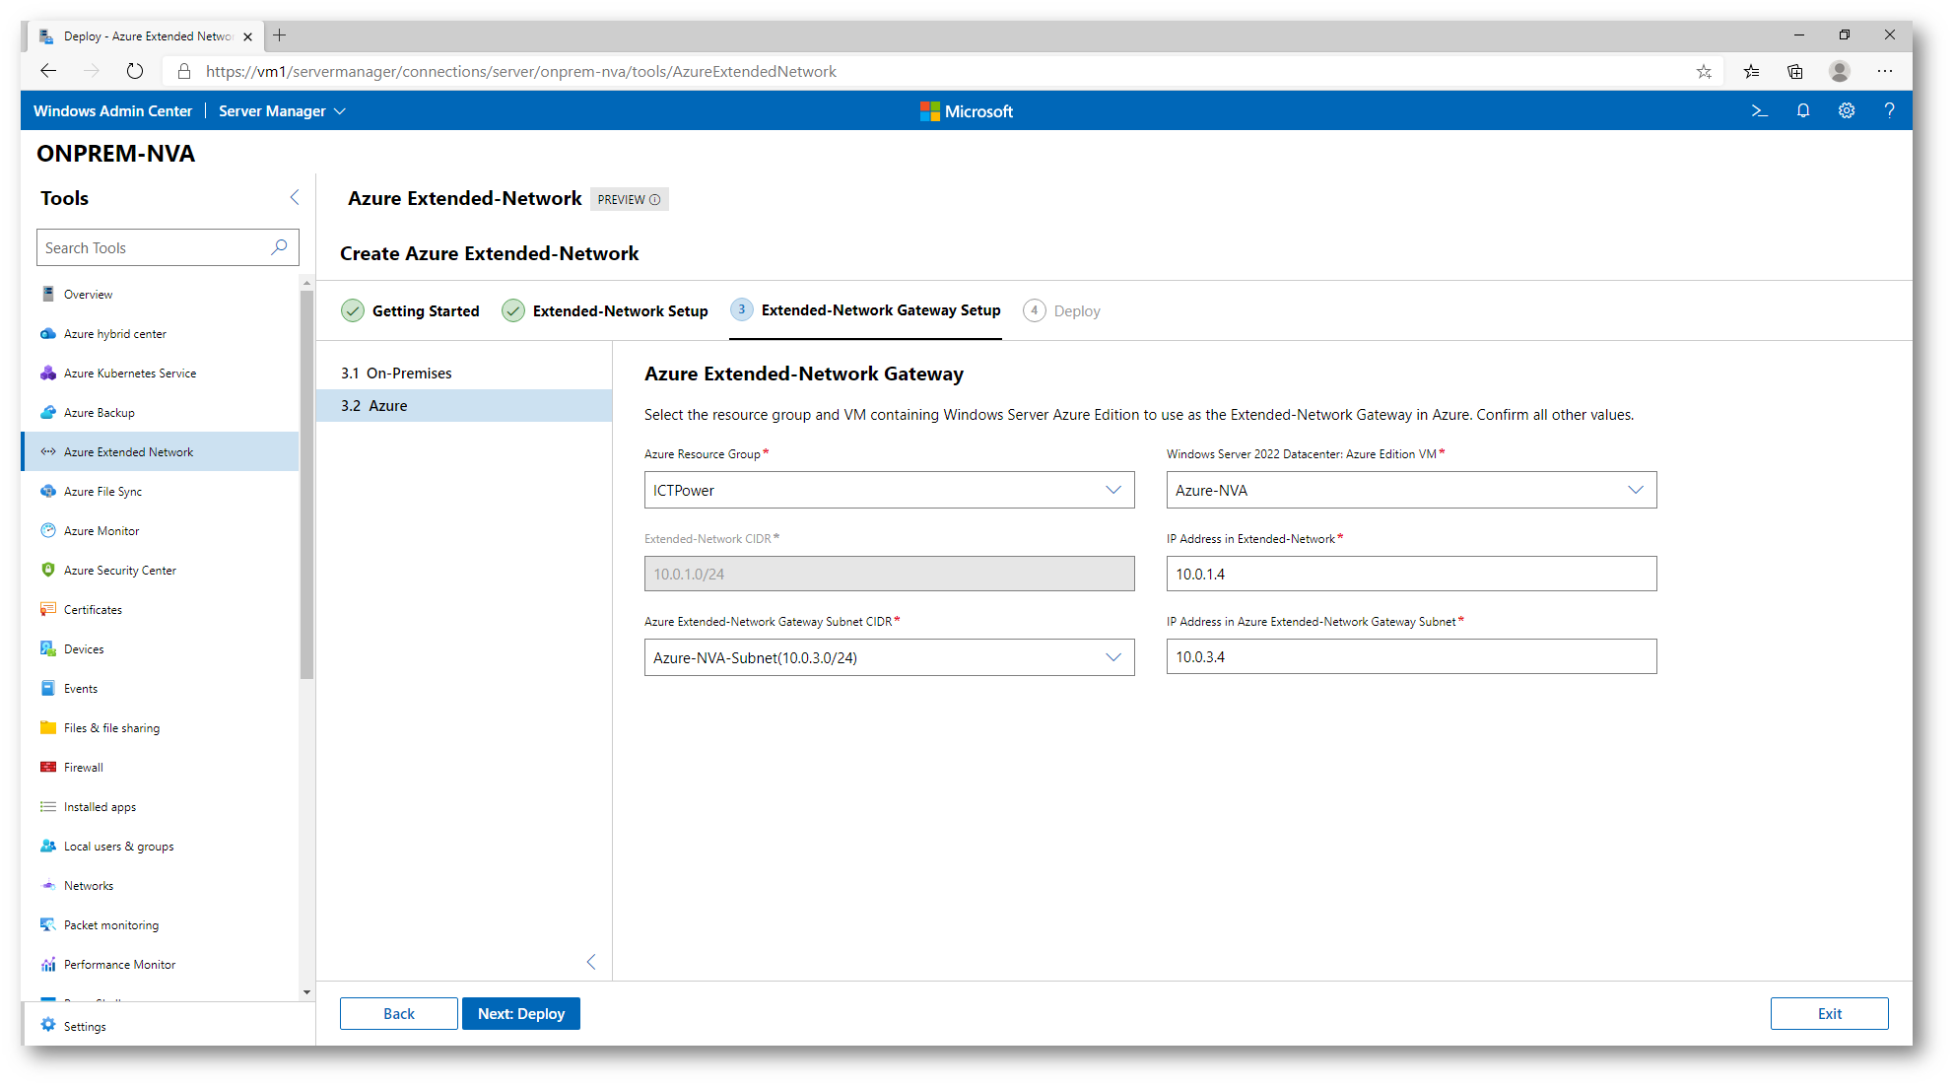Image resolution: width=1954 pixels, height=1087 pixels.
Task: Click the Azure Backup icon
Action: (x=48, y=412)
